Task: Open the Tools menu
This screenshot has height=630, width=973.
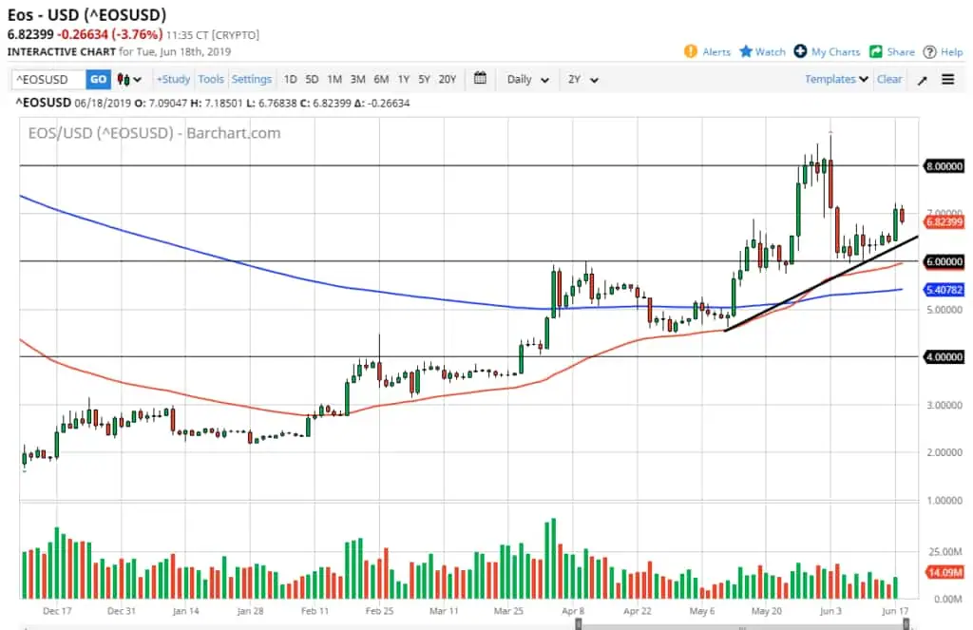Action: 211,80
